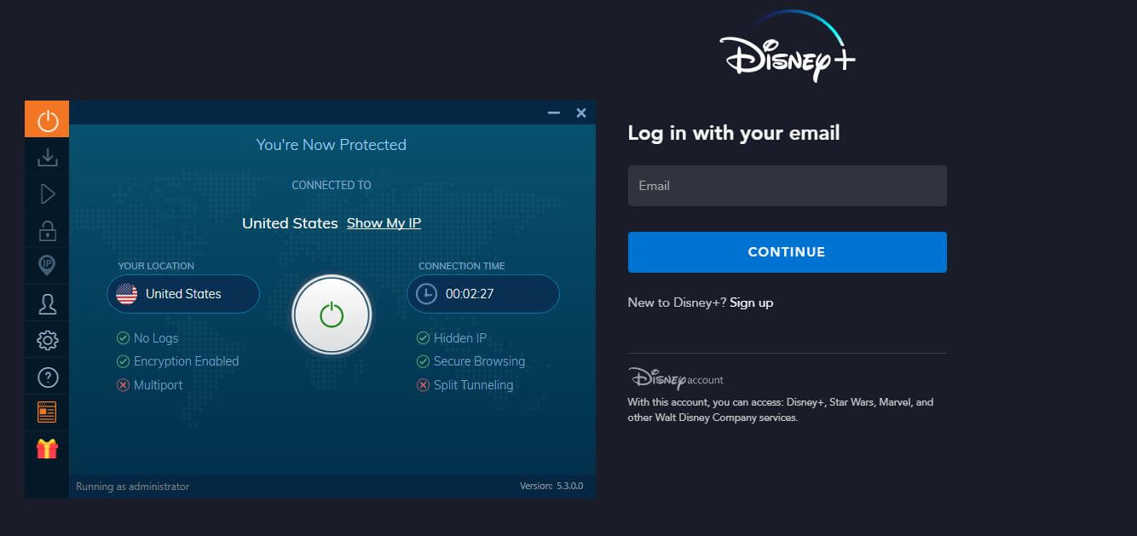The image size is (1137, 536).
Task: Open the dedicated IP pin icon
Action: point(48,266)
